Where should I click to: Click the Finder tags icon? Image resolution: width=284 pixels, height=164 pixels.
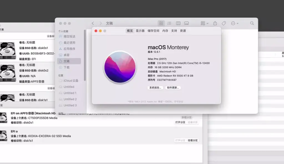pyautogui.click(x=224, y=23)
